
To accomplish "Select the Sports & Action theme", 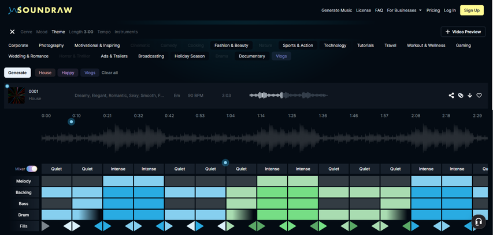I will pyautogui.click(x=298, y=46).
